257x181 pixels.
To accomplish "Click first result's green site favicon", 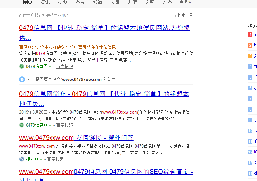I will coord(22,66).
